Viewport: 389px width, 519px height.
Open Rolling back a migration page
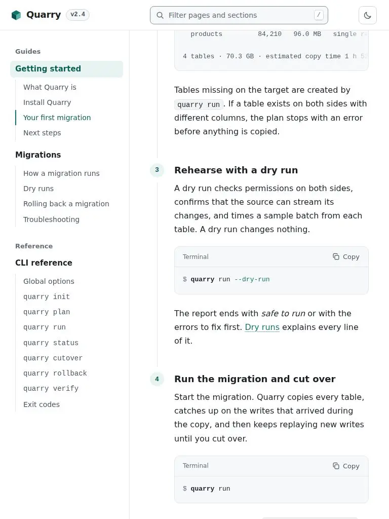[x=66, y=204]
